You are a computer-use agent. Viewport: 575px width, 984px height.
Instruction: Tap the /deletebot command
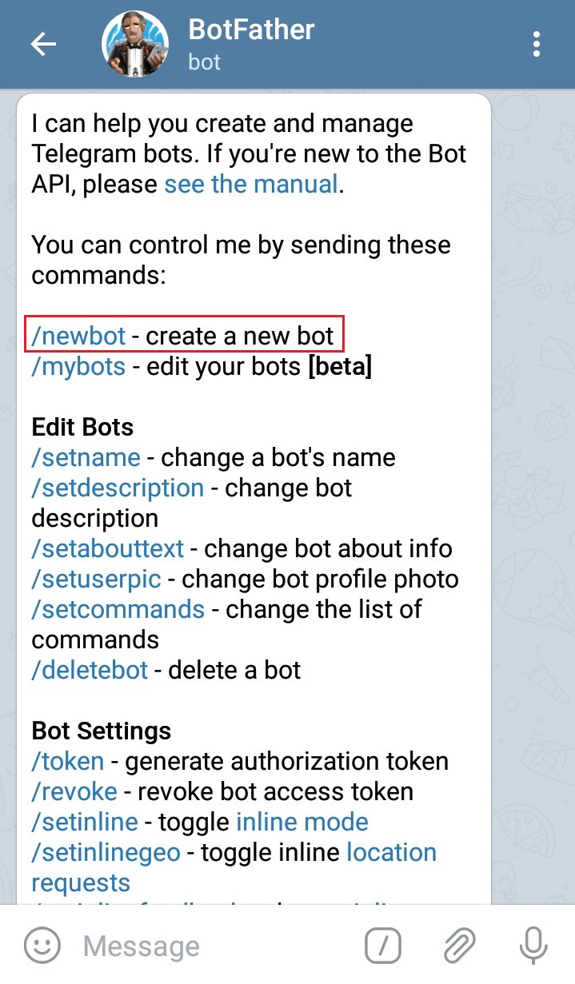[x=90, y=670]
